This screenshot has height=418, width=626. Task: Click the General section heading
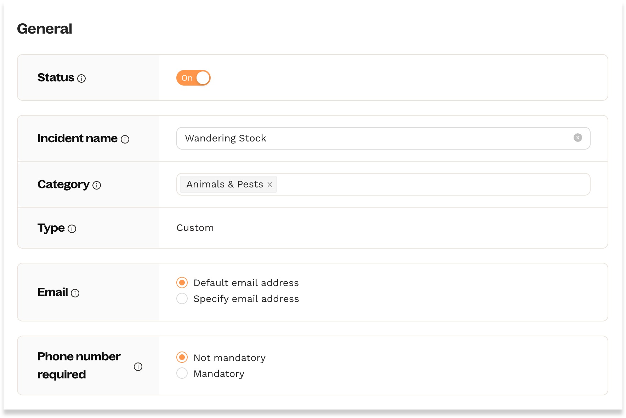[x=45, y=29]
